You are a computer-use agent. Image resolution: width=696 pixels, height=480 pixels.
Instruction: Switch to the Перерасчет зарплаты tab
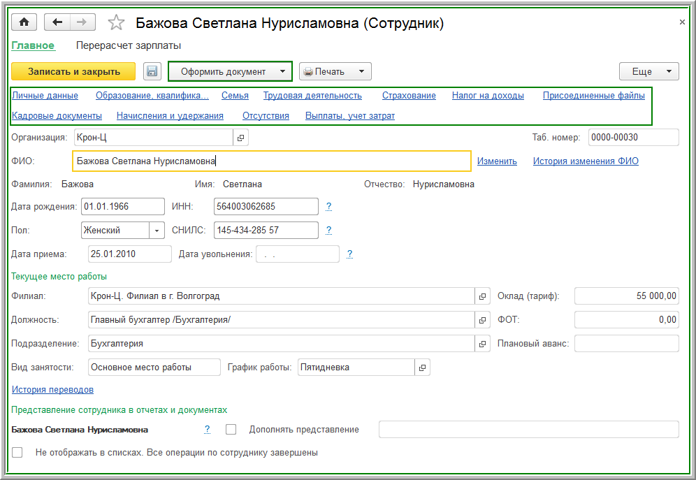tap(129, 46)
